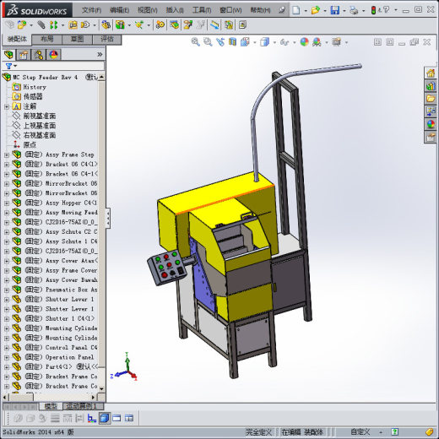Image resolution: width=439 pixels, height=439 pixels.
Task: Switch to the 运动算例1 bottom tab
Action: [x=83, y=406]
